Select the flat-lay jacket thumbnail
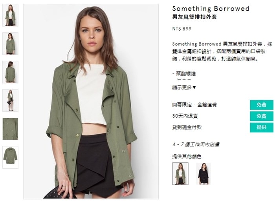The image size is (275, 206). click(x=10, y=157)
